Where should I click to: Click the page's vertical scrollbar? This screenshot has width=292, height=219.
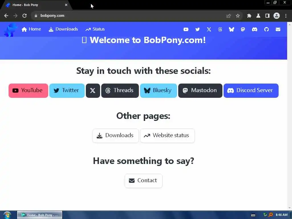[290, 116]
